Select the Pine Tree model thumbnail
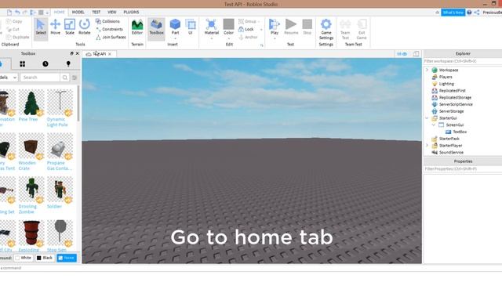This screenshot has height=282, width=502. click(x=31, y=103)
